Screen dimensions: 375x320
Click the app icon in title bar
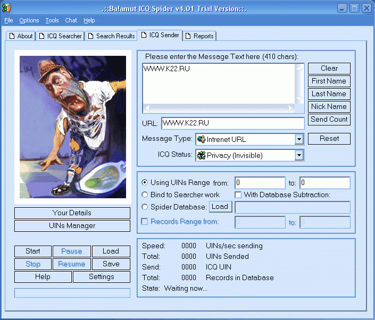coord(6,8)
